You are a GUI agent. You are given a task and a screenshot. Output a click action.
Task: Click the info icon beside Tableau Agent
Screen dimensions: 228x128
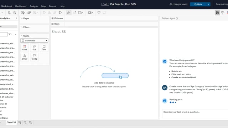177,18
